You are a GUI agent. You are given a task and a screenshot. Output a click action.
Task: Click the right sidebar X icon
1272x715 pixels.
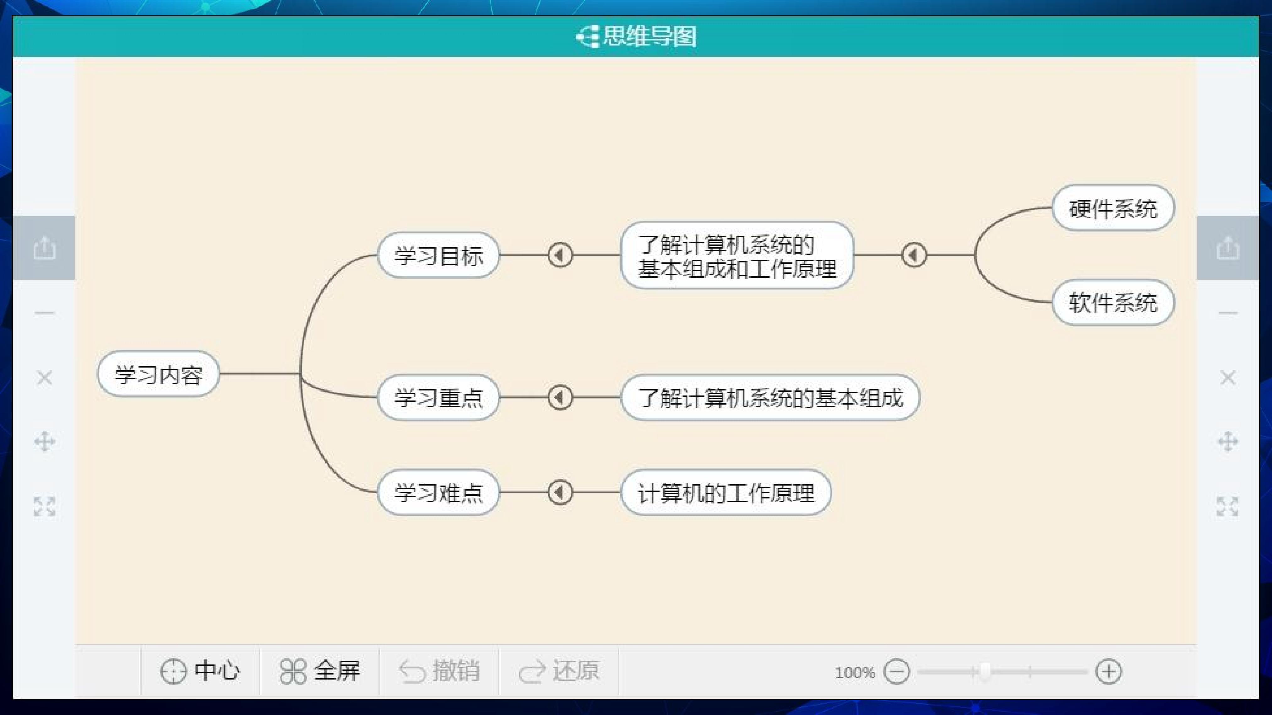tap(1228, 378)
